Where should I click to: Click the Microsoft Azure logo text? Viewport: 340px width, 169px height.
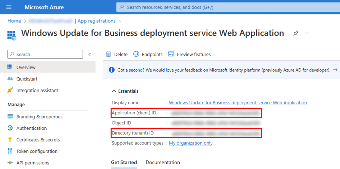44,7
